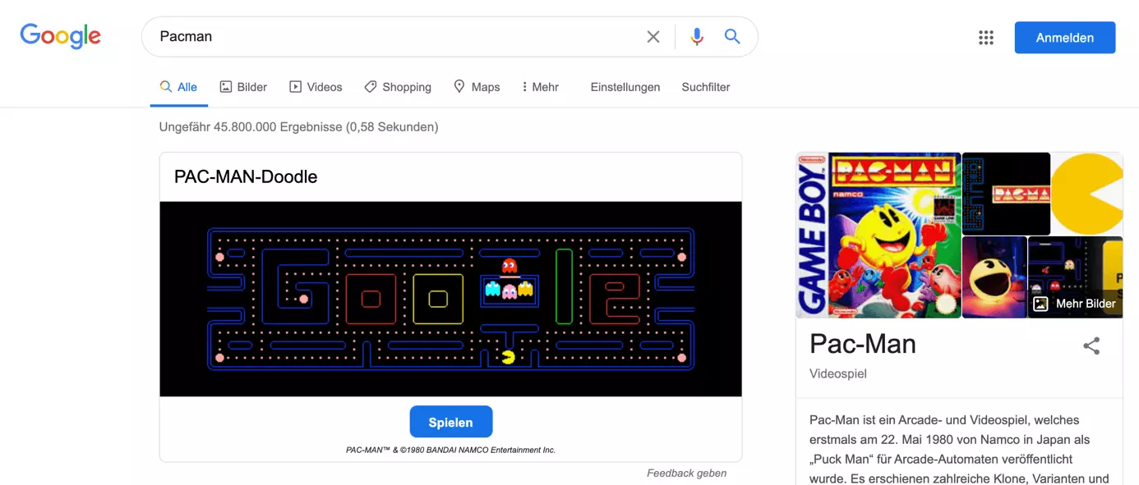Image resolution: width=1139 pixels, height=485 pixels.
Task: Open the Google apps grid
Action: (x=986, y=38)
